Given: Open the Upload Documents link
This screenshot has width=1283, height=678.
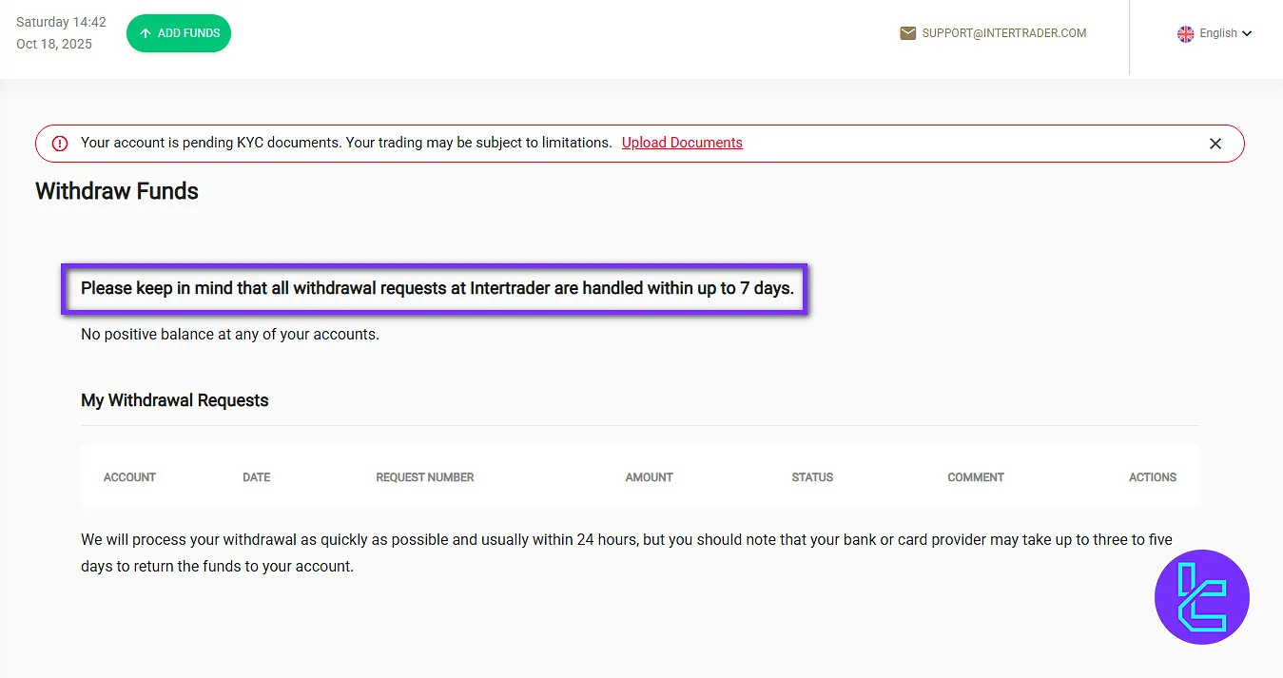Looking at the screenshot, I should (x=682, y=143).
